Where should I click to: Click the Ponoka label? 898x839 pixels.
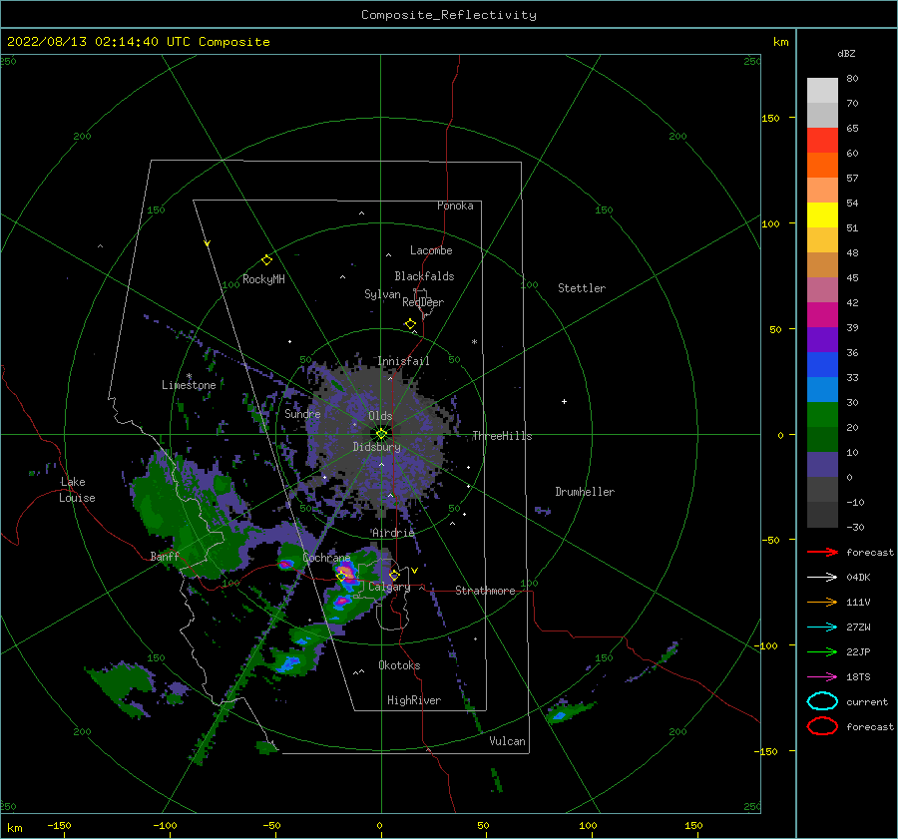coord(455,206)
